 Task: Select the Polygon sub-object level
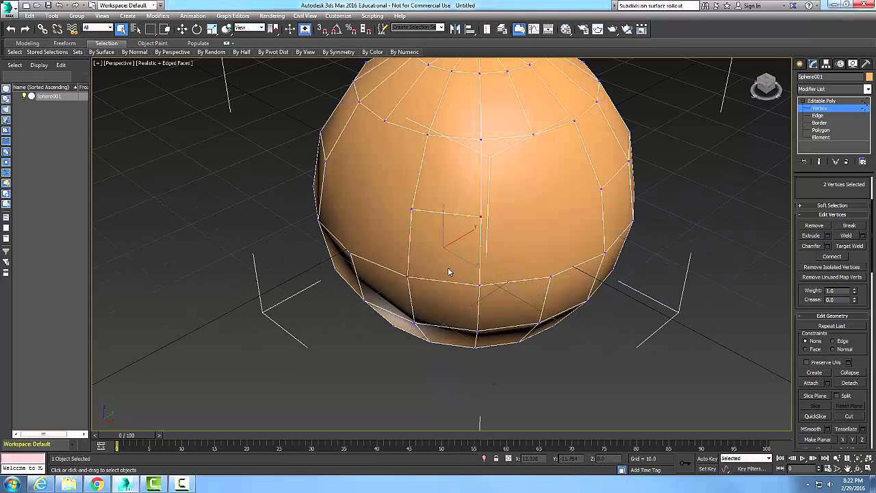tap(821, 130)
